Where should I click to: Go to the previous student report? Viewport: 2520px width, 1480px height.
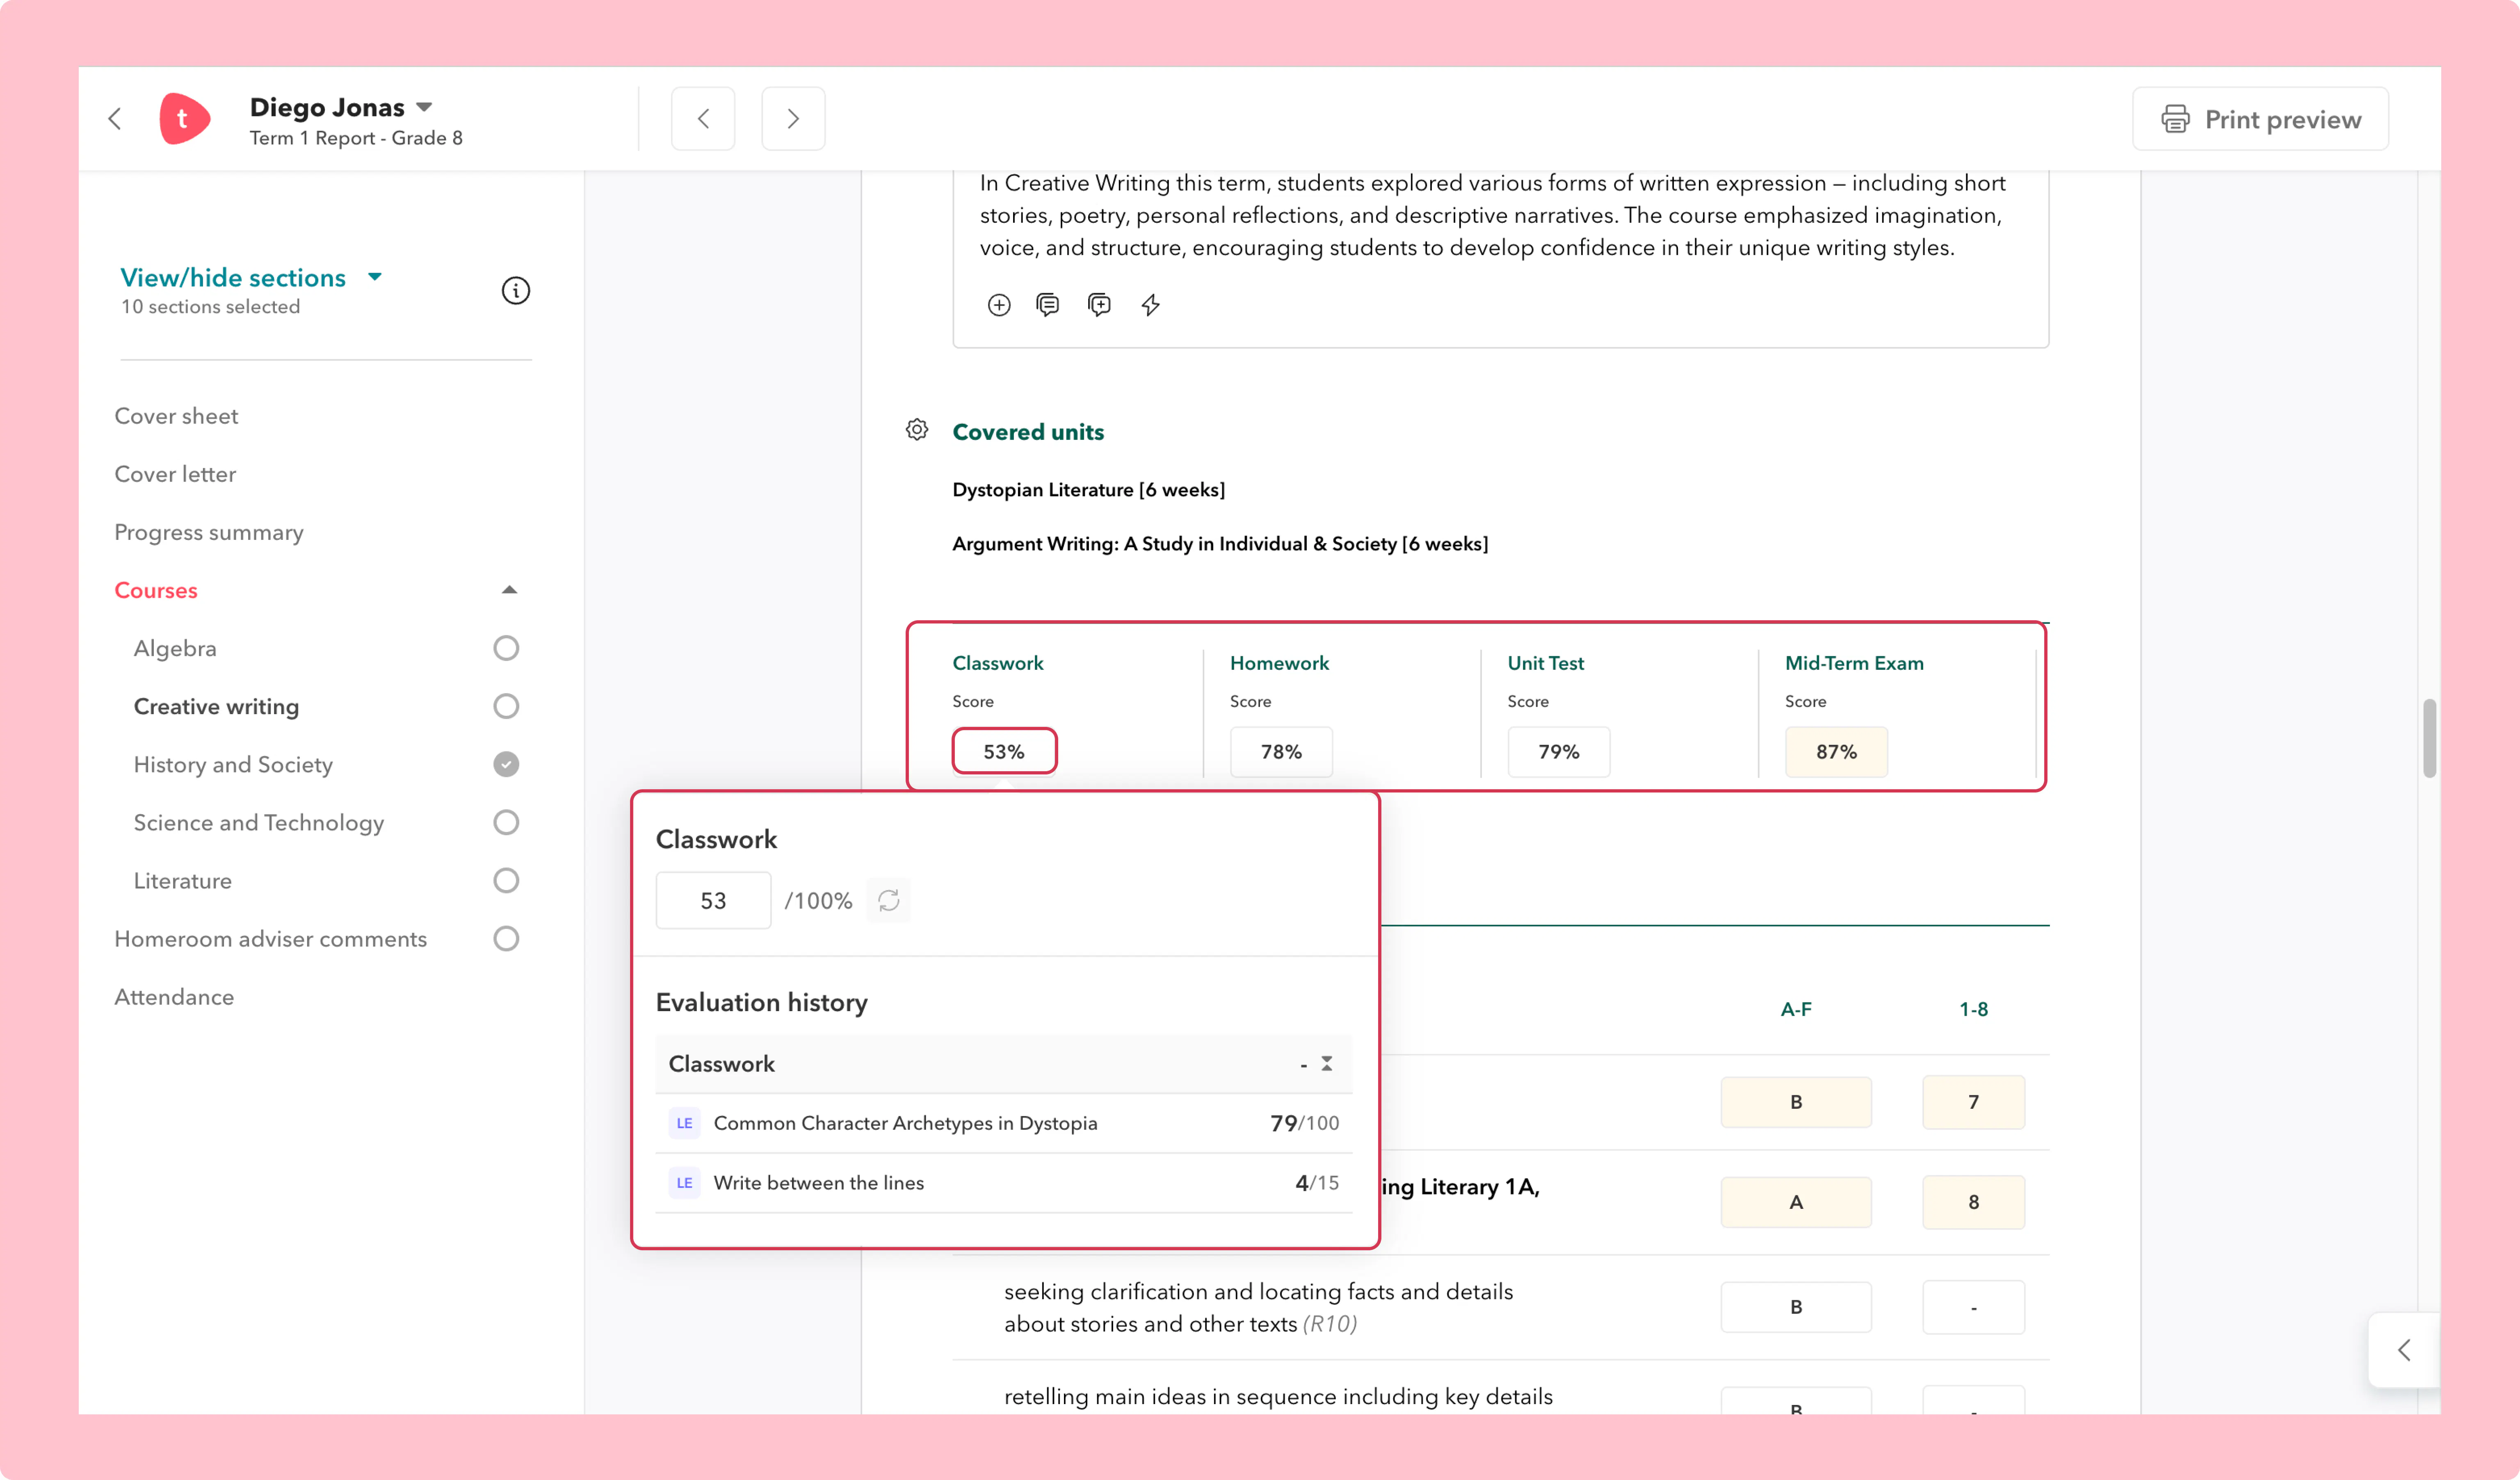click(703, 119)
